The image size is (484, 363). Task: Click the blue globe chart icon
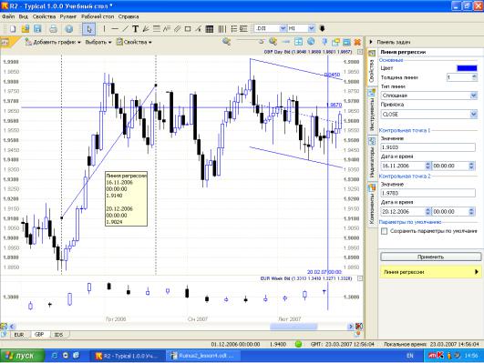pyautogui.click(x=311, y=42)
